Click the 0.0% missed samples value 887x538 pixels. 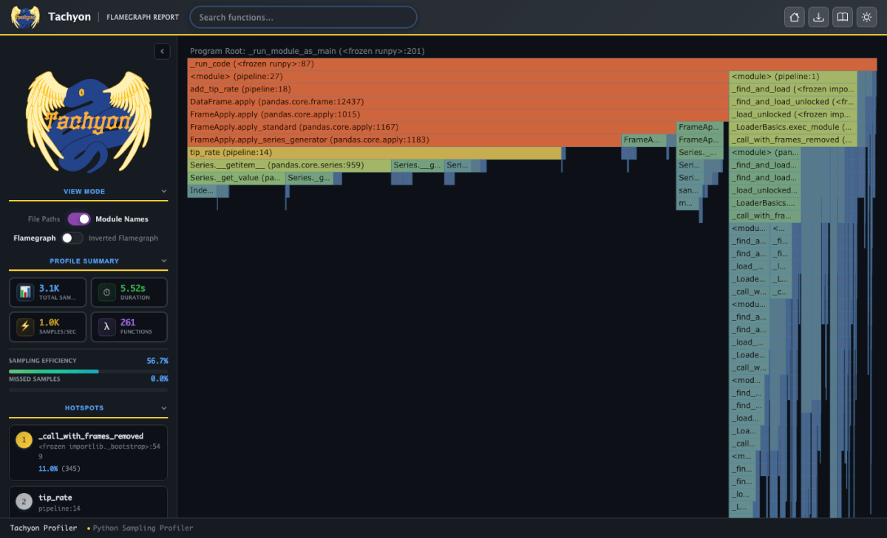click(x=159, y=379)
